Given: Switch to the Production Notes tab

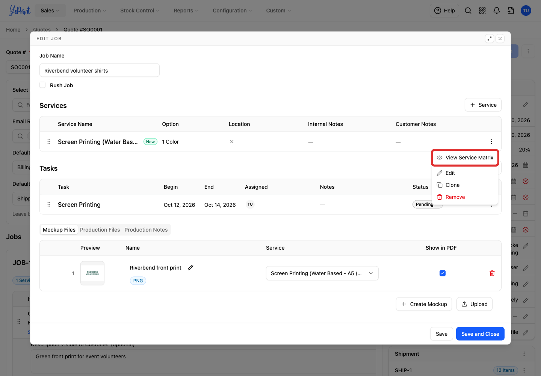Looking at the screenshot, I should [146, 230].
